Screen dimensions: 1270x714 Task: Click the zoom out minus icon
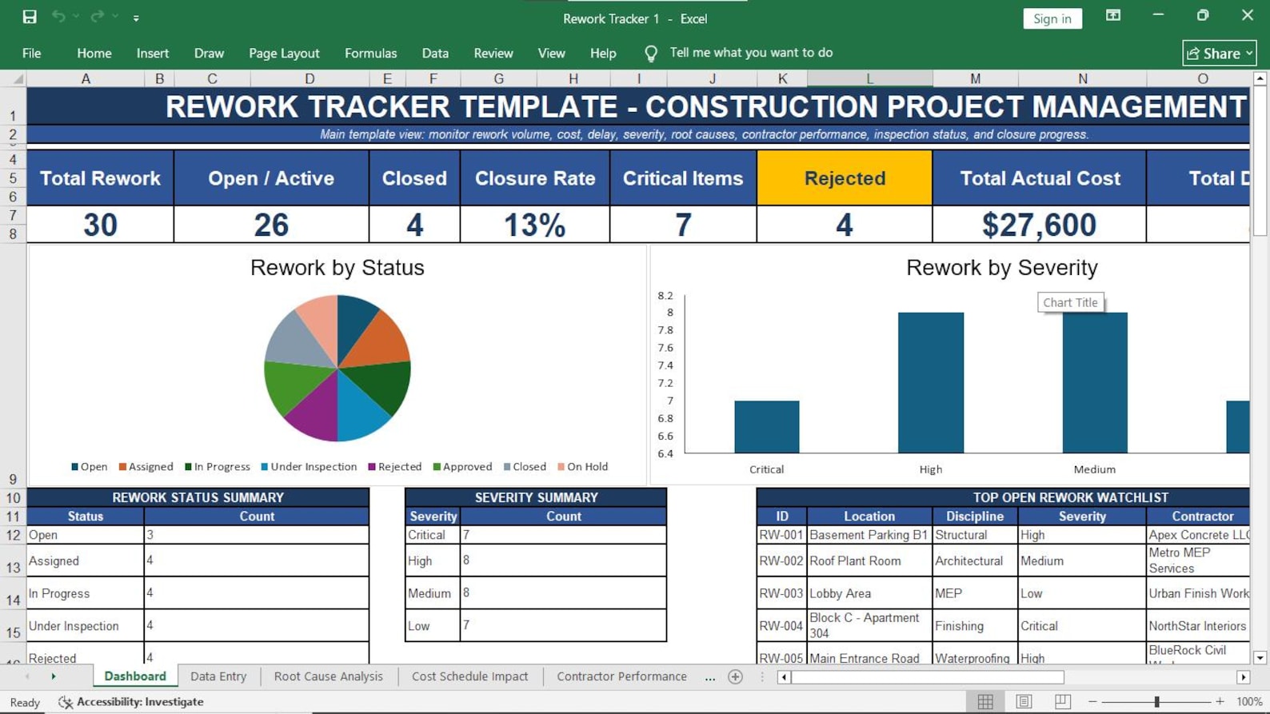tap(1092, 701)
